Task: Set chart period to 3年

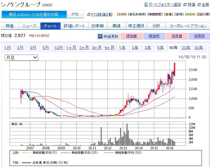Action: pyautogui.click(x=148, y=48)
